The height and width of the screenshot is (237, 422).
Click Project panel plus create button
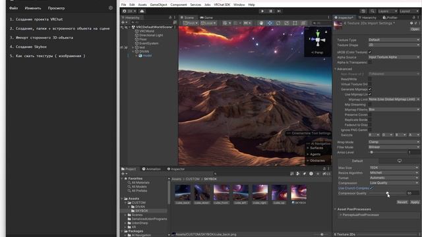[123, 174]
